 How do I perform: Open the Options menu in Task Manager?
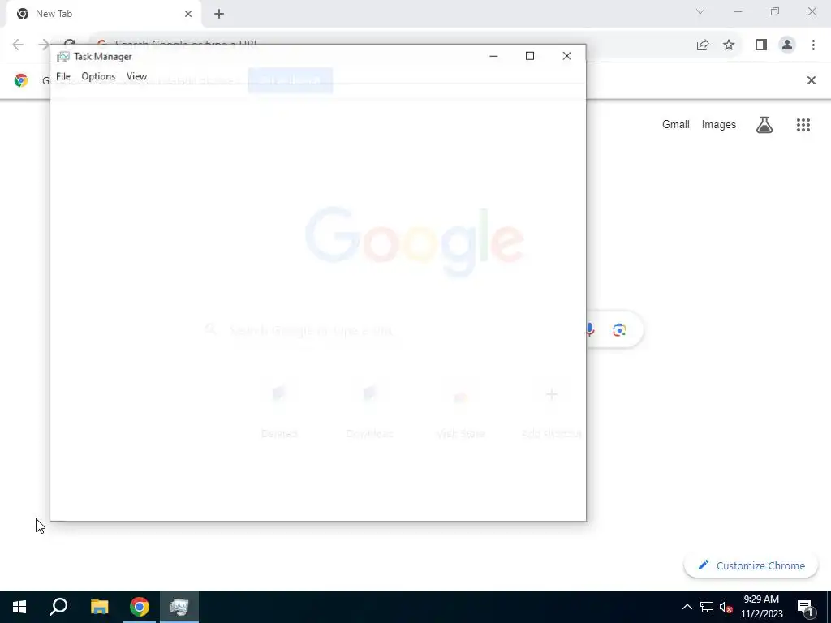[98, 76]
